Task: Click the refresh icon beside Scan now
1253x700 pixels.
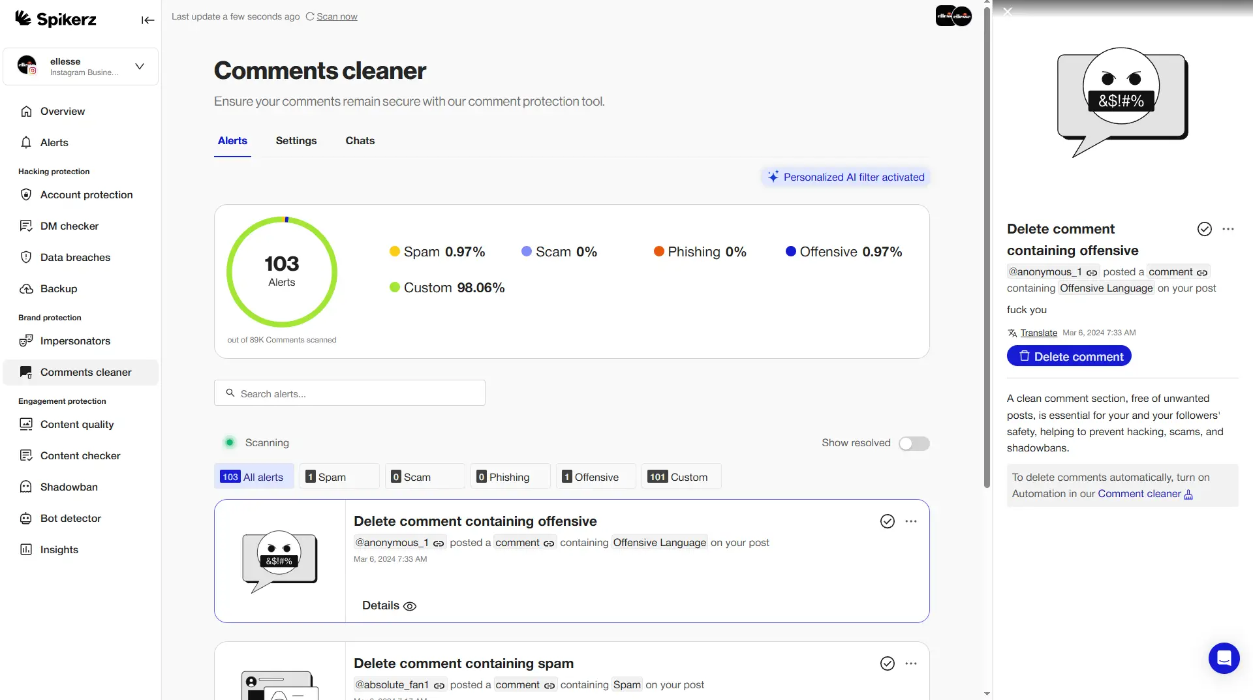Action: [x=310, y=17]
